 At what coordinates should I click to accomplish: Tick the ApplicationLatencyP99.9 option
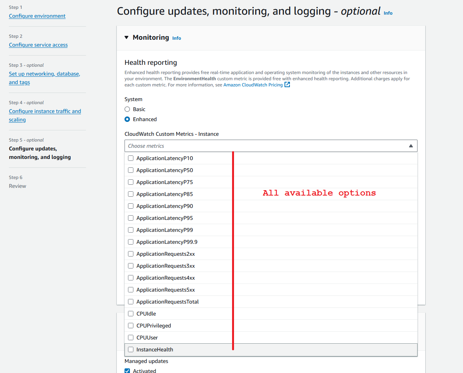(x=131, y=242)
